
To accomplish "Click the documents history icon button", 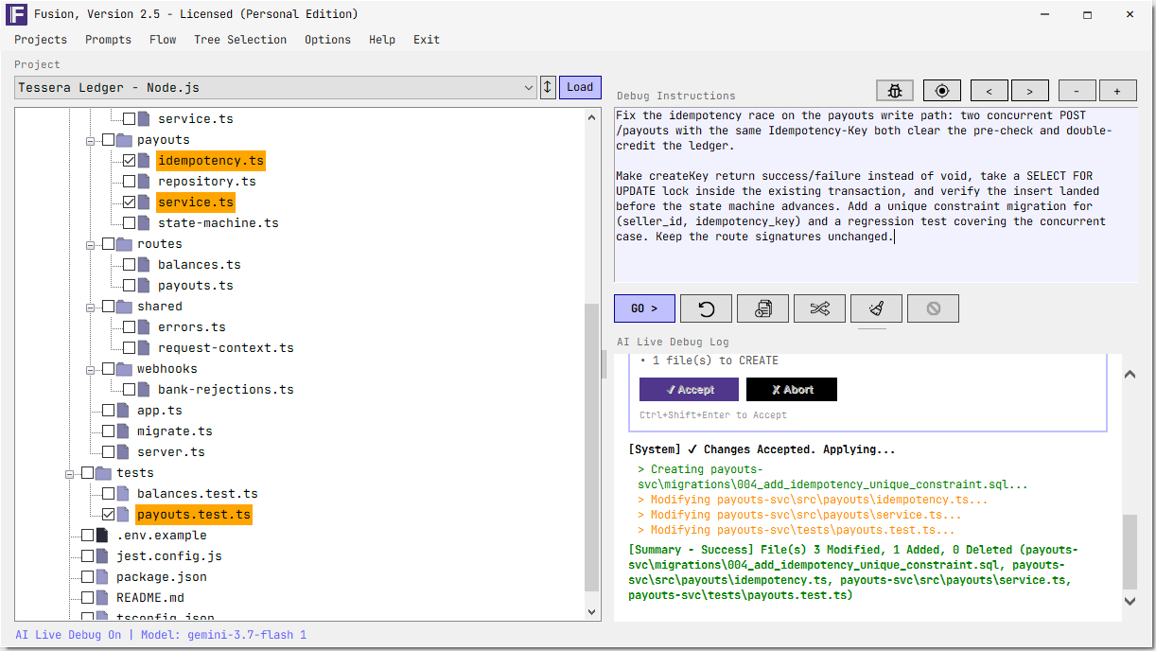I will click(x=763, y=308).
